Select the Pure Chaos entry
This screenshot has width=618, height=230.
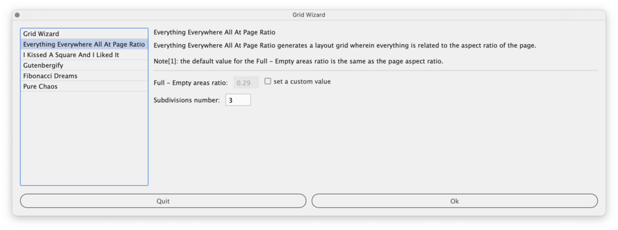(x=84, y=86)
